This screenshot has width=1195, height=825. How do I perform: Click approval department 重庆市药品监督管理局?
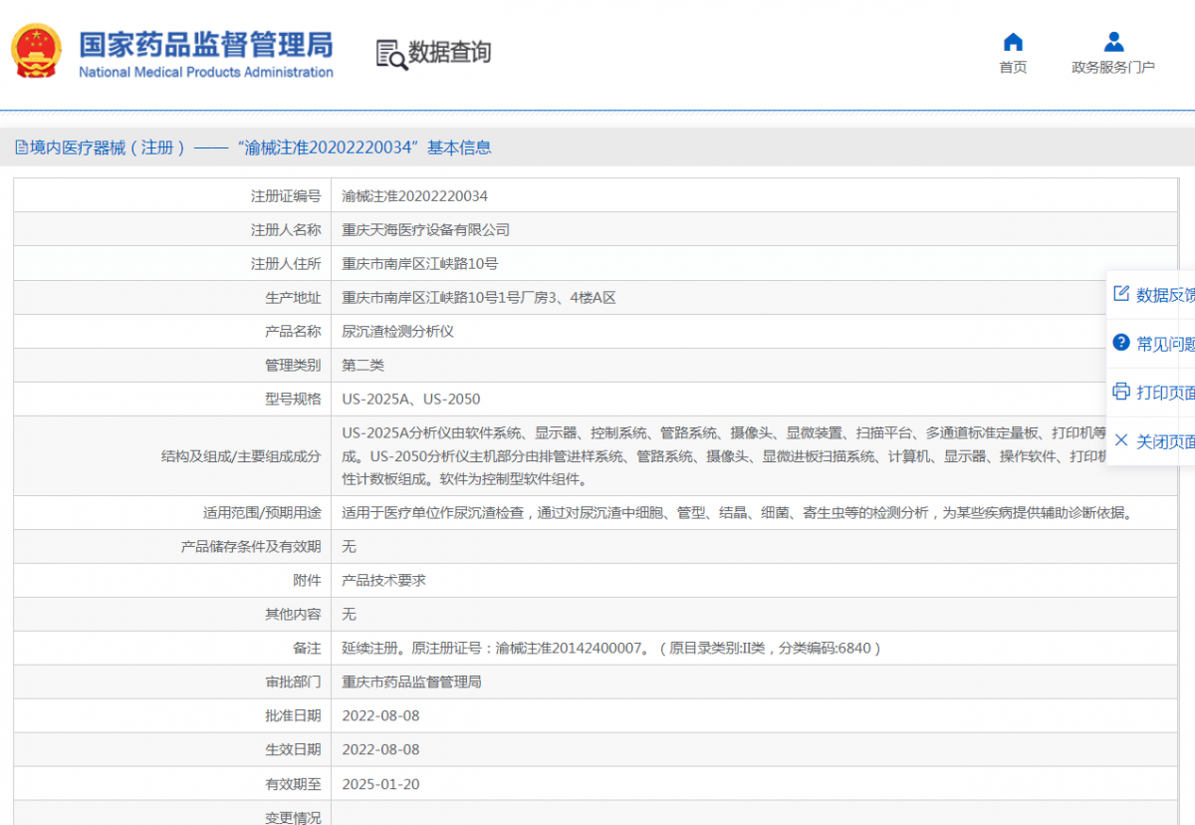tap(412, 683)
